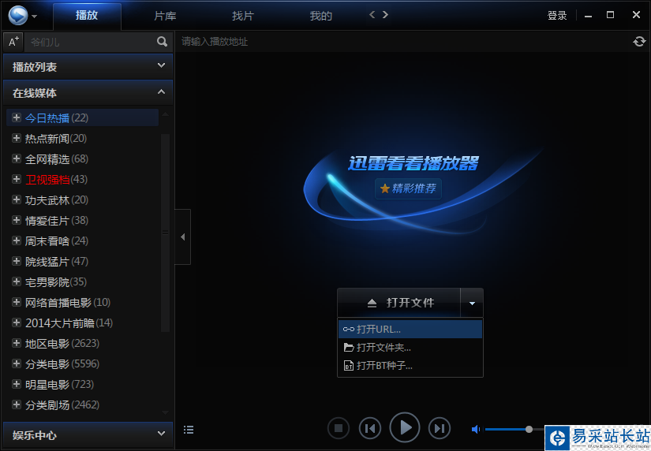Click the scrollbar up arrow in media list
This screenshot has height=451, width=651.
[x=165, y=114]
